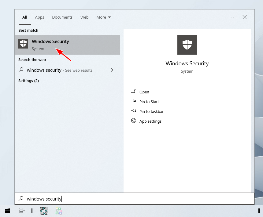263x217 pixels.
Task: Click the large Windows Security shield in preview
Action: (x=187, y=45)
